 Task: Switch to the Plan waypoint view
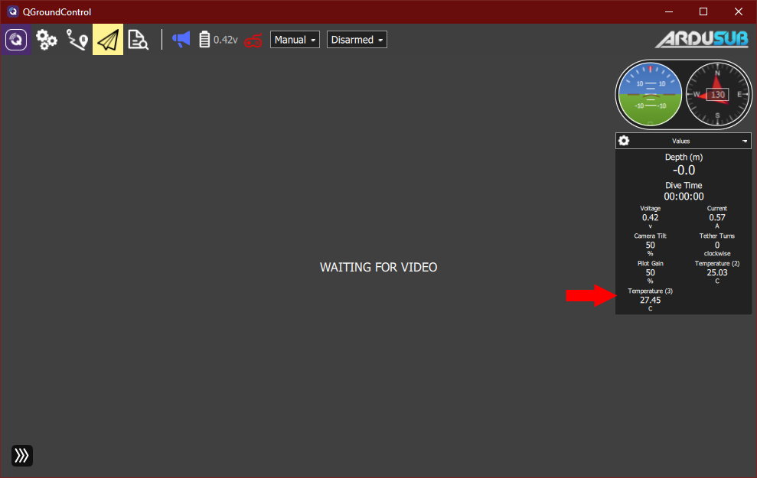[x=77, y=40]
